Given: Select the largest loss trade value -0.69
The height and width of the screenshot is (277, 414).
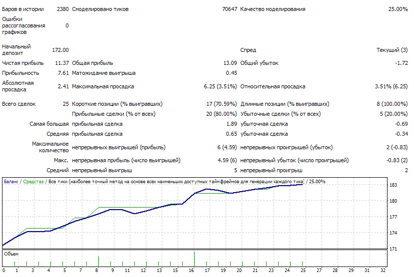Looking at the screenshot, I should pos(402,124).
